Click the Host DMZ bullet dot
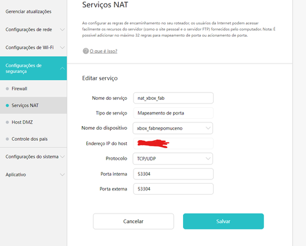Viewport: 306px width, 246px height. pos(7,122)
